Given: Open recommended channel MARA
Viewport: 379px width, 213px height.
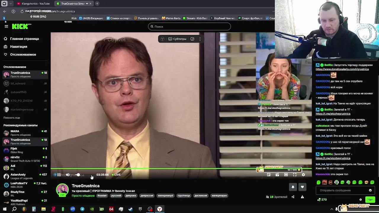Looking at the screenshot, I should coord(25,133).
